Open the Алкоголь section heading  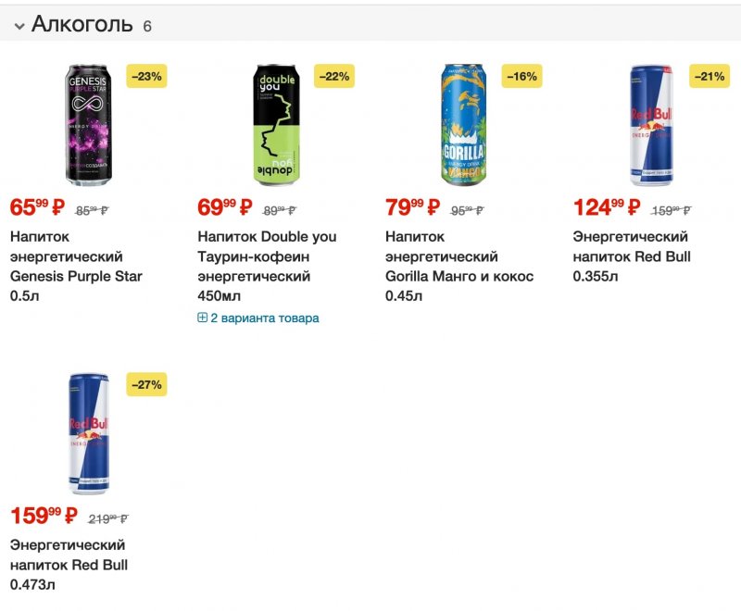pos(82,24)
